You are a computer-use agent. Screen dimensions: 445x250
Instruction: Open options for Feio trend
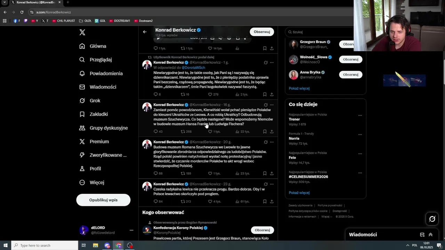tap(360, 153)
